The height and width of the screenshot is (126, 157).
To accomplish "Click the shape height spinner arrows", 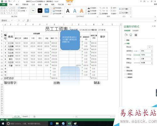I will (x=130, y=9).
